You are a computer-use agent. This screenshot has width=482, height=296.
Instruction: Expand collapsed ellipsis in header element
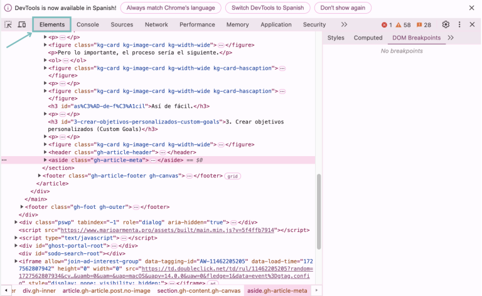(163, 152)
